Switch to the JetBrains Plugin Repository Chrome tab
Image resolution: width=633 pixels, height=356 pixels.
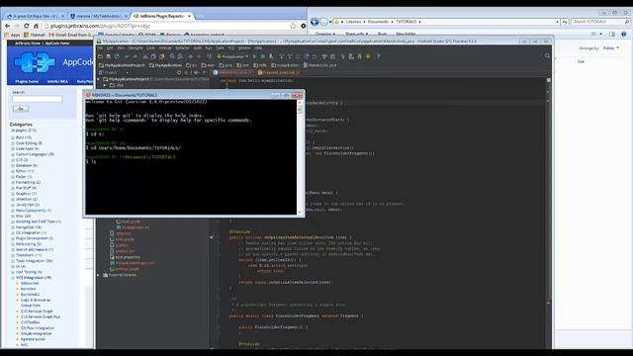coord(161,16)
